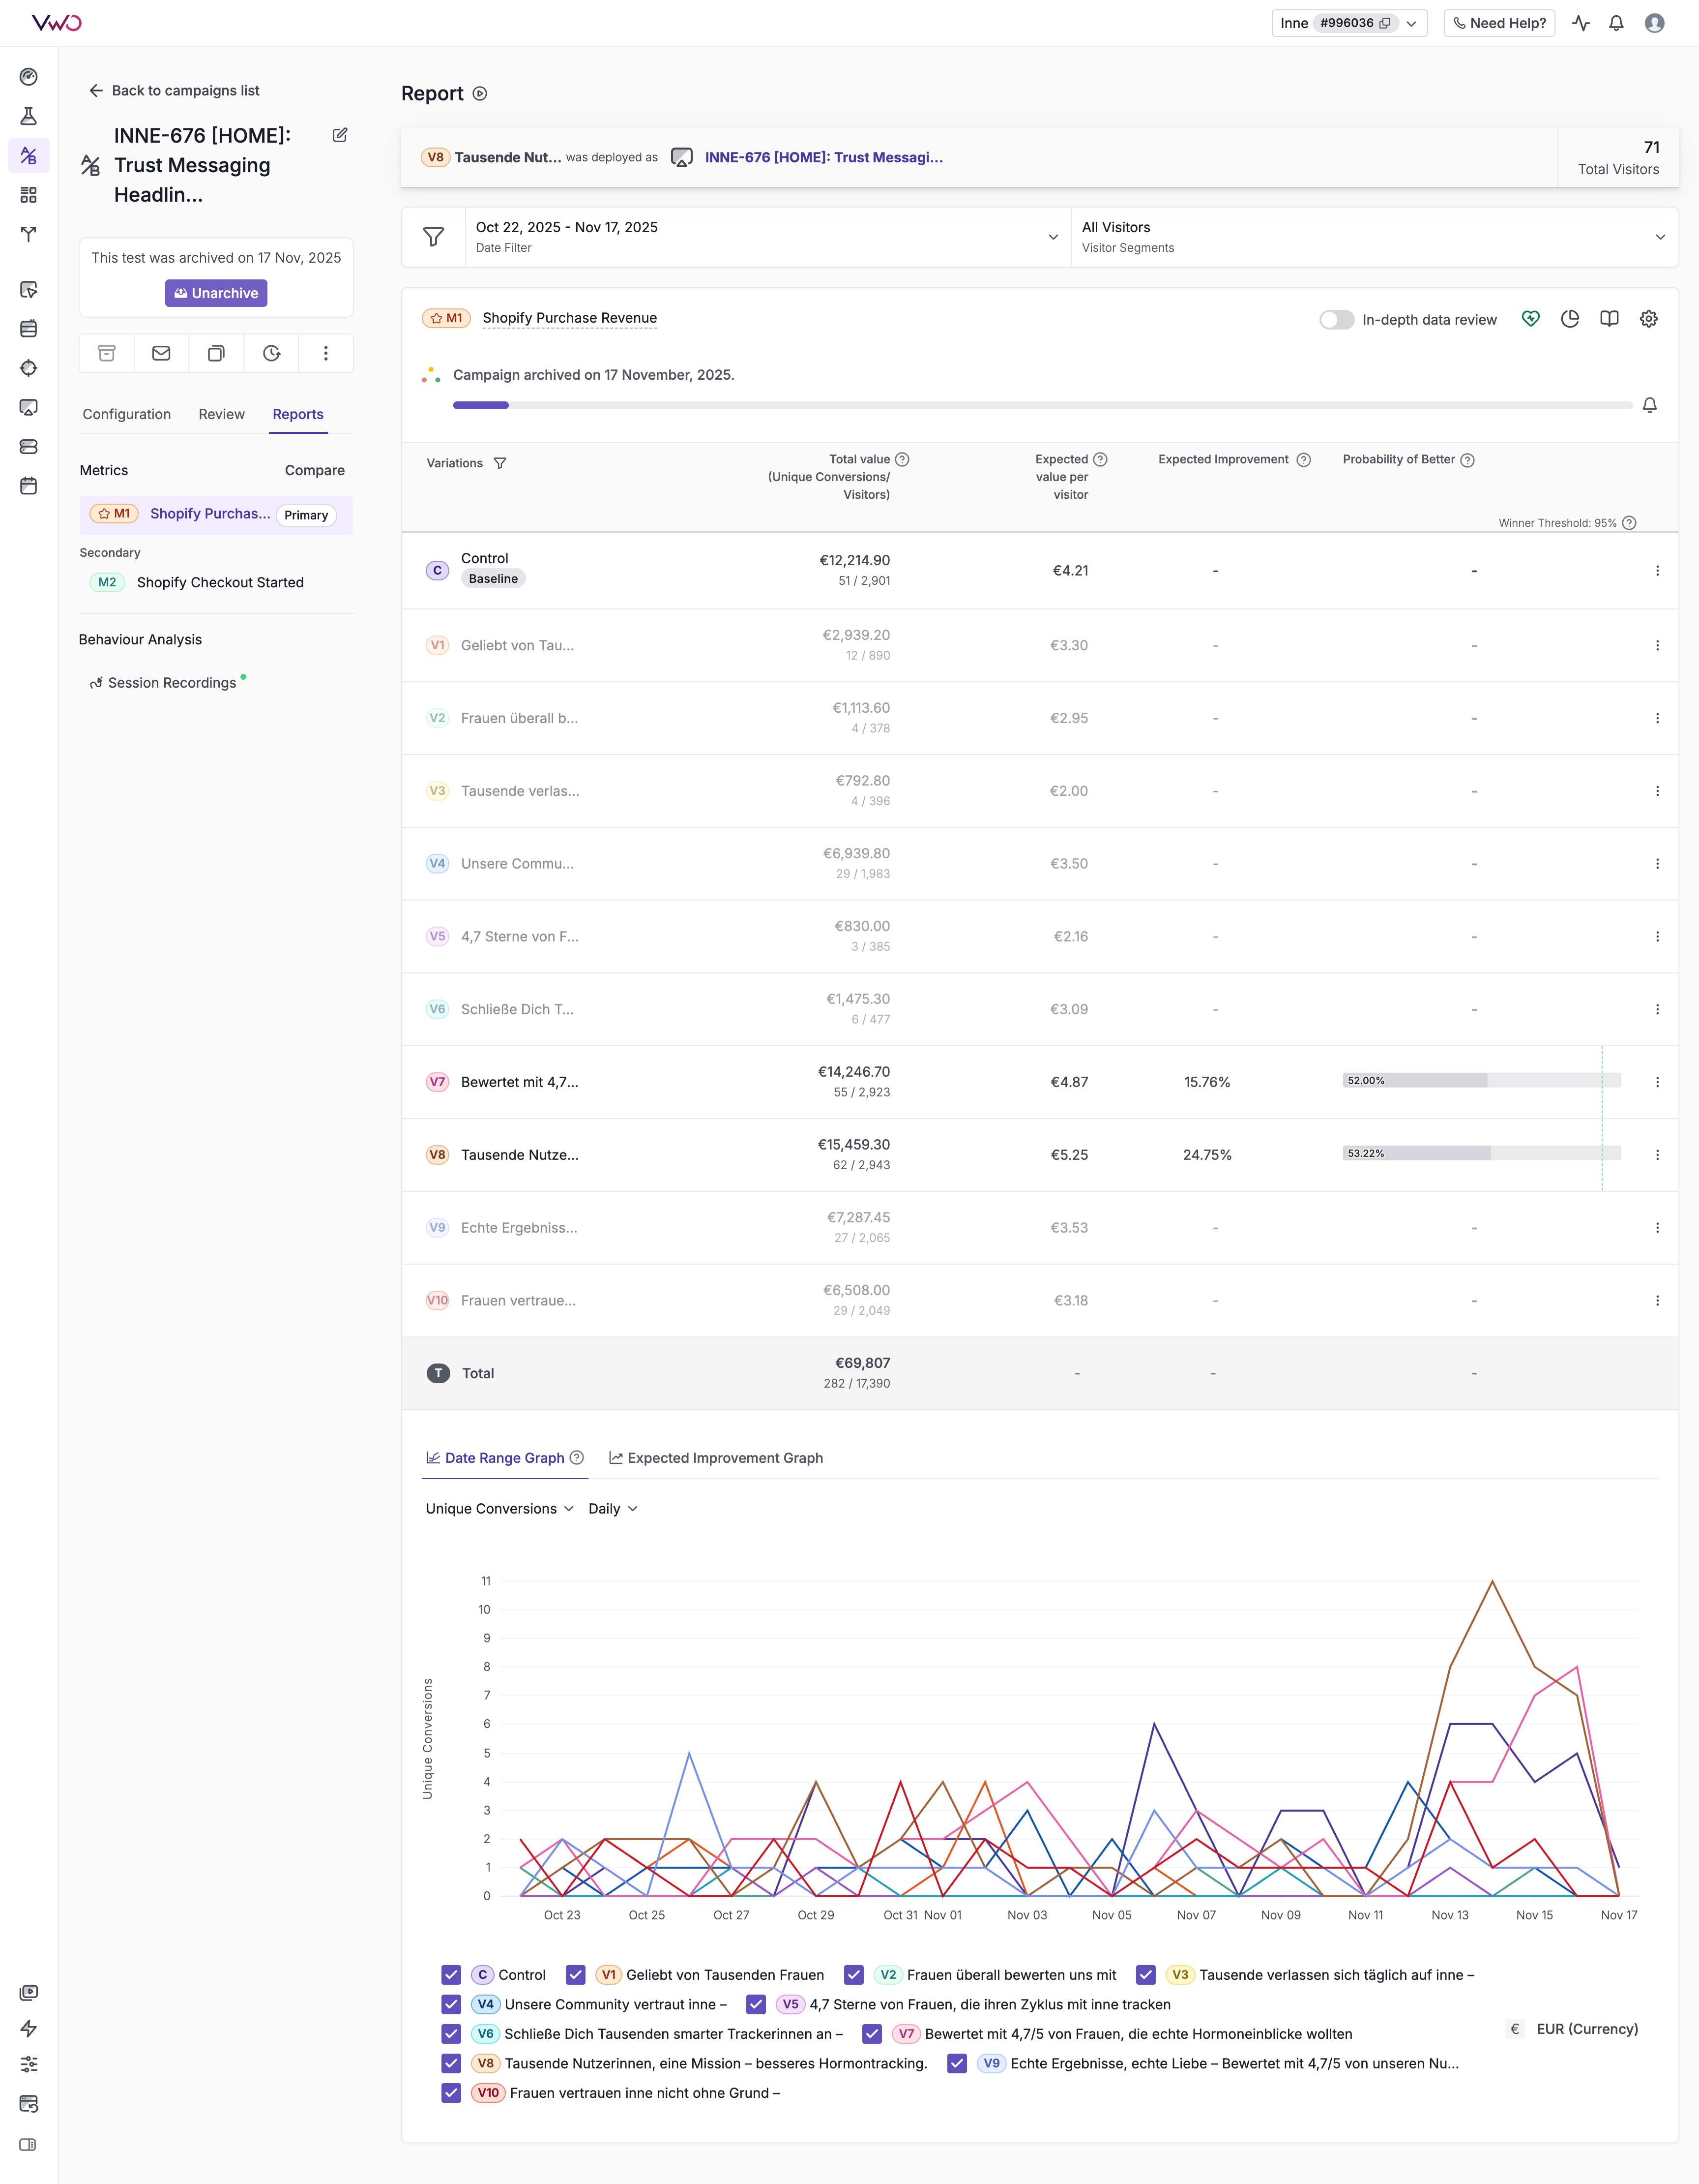
Task: Open the Date Filter dropdown
Action: pos(766,237)
